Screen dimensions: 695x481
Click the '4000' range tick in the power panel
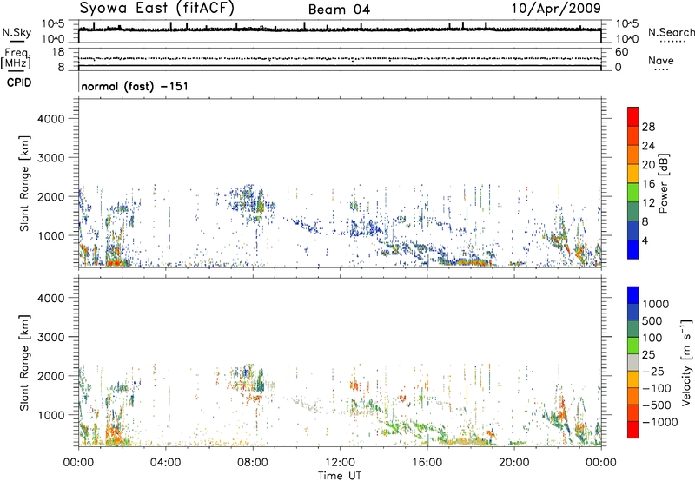click(51, 119)
